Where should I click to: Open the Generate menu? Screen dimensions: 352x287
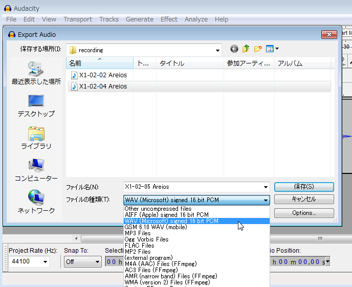tap(140, 19)
